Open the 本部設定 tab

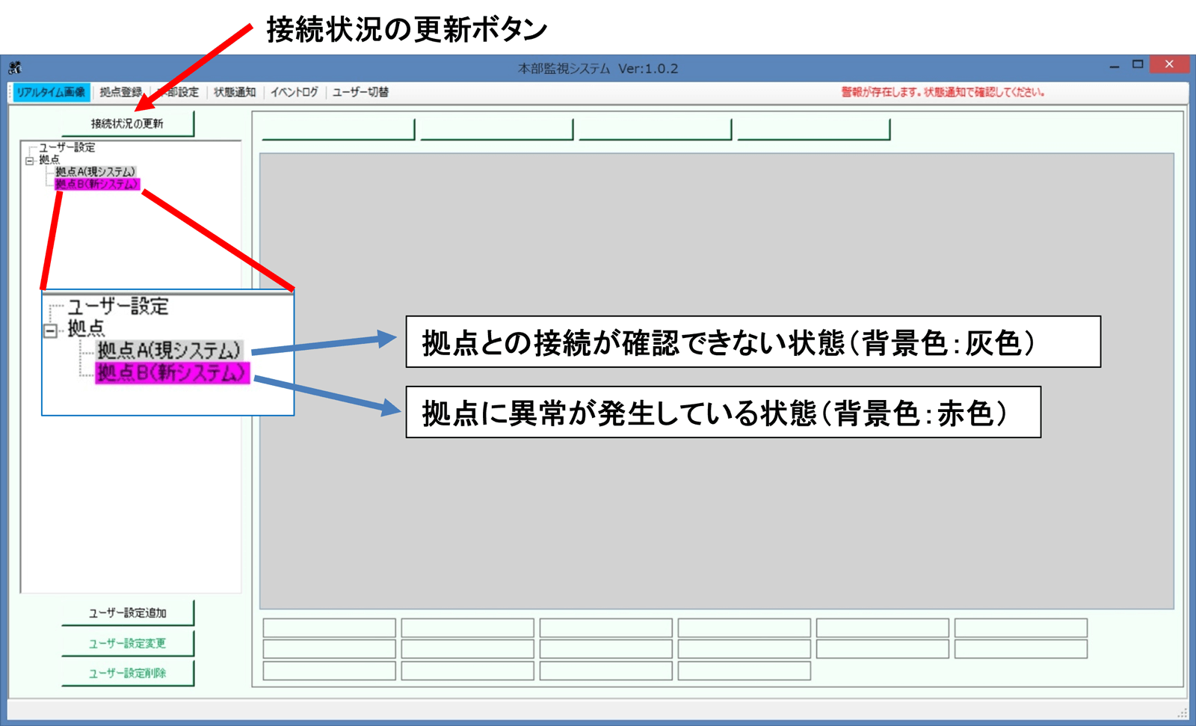click(178, 92)
